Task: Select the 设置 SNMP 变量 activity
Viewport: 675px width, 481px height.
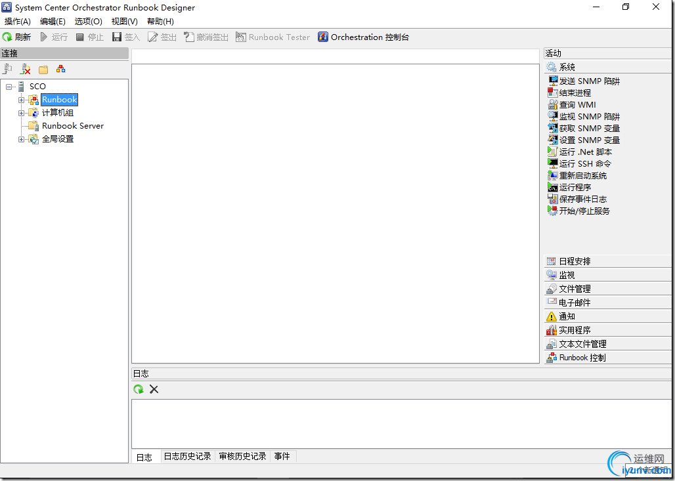Action: point(584,140)
